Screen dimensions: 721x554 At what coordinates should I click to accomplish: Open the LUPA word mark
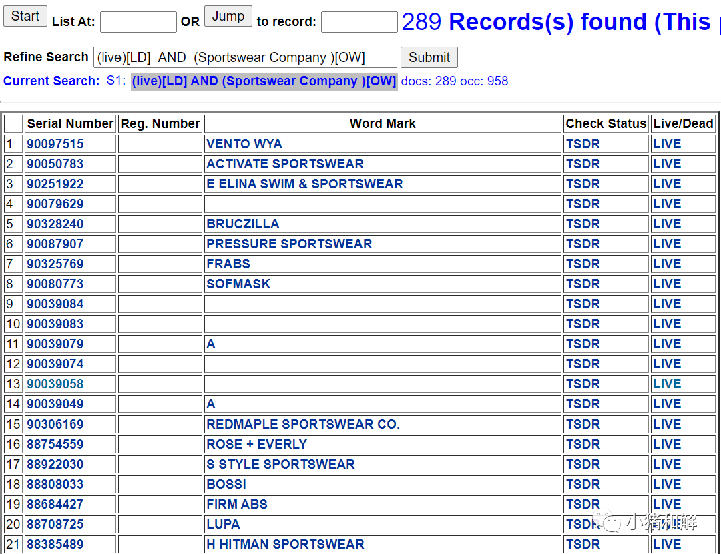click(x=223, y=524)
